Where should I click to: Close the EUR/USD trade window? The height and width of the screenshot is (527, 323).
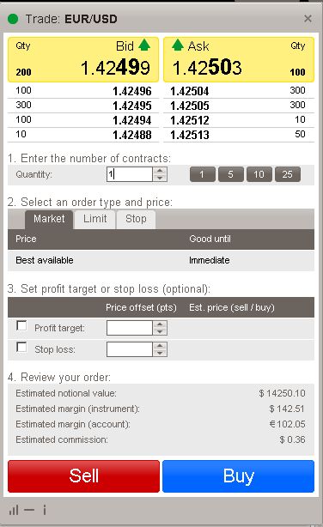tap(308, 19)
